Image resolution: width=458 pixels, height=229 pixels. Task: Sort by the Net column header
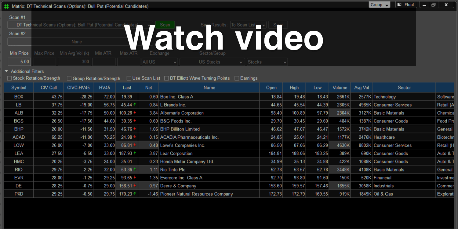coord(148,88)
